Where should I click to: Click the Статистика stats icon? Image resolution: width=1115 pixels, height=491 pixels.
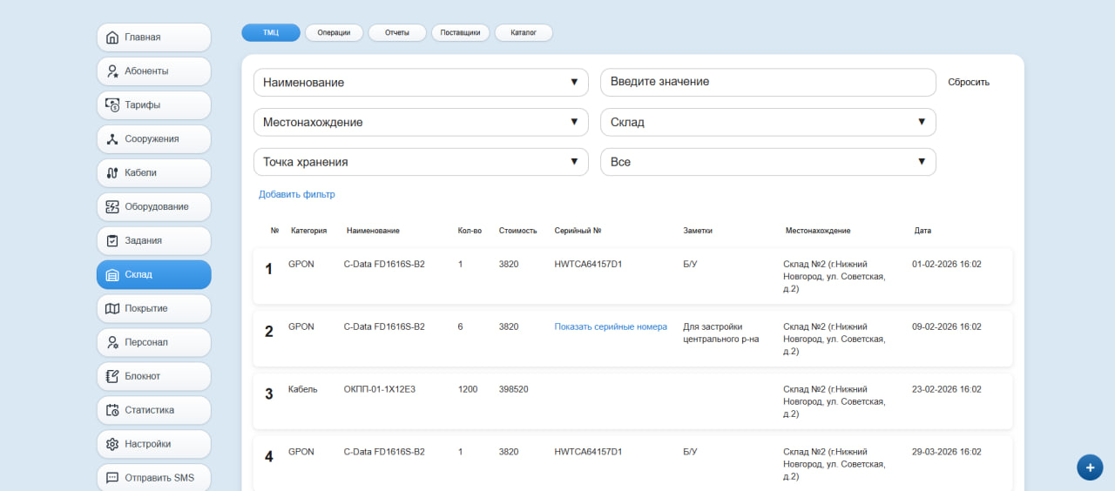[111, 411]
